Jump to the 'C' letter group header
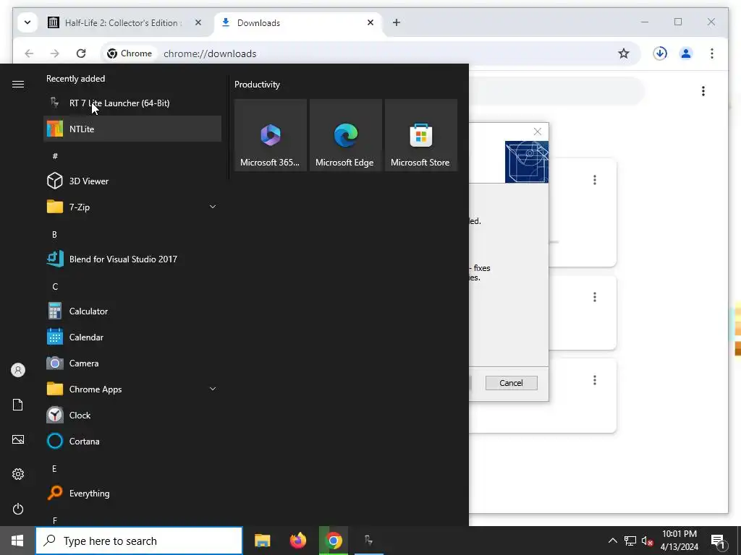The width and height of the screenshot is (741, 555). [55, 286]
